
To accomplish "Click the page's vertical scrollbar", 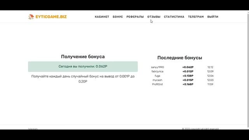I will pyautogui.click(x=248, y=70).
